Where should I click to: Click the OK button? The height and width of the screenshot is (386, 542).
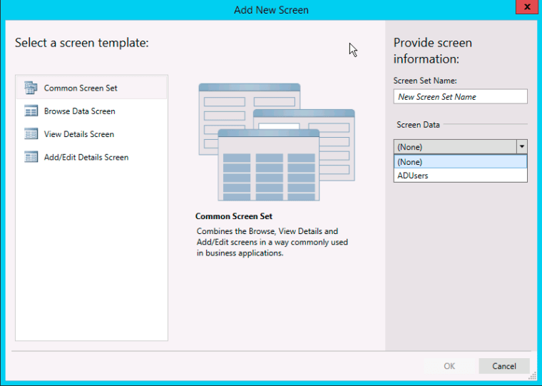click(x=449, y=366)
